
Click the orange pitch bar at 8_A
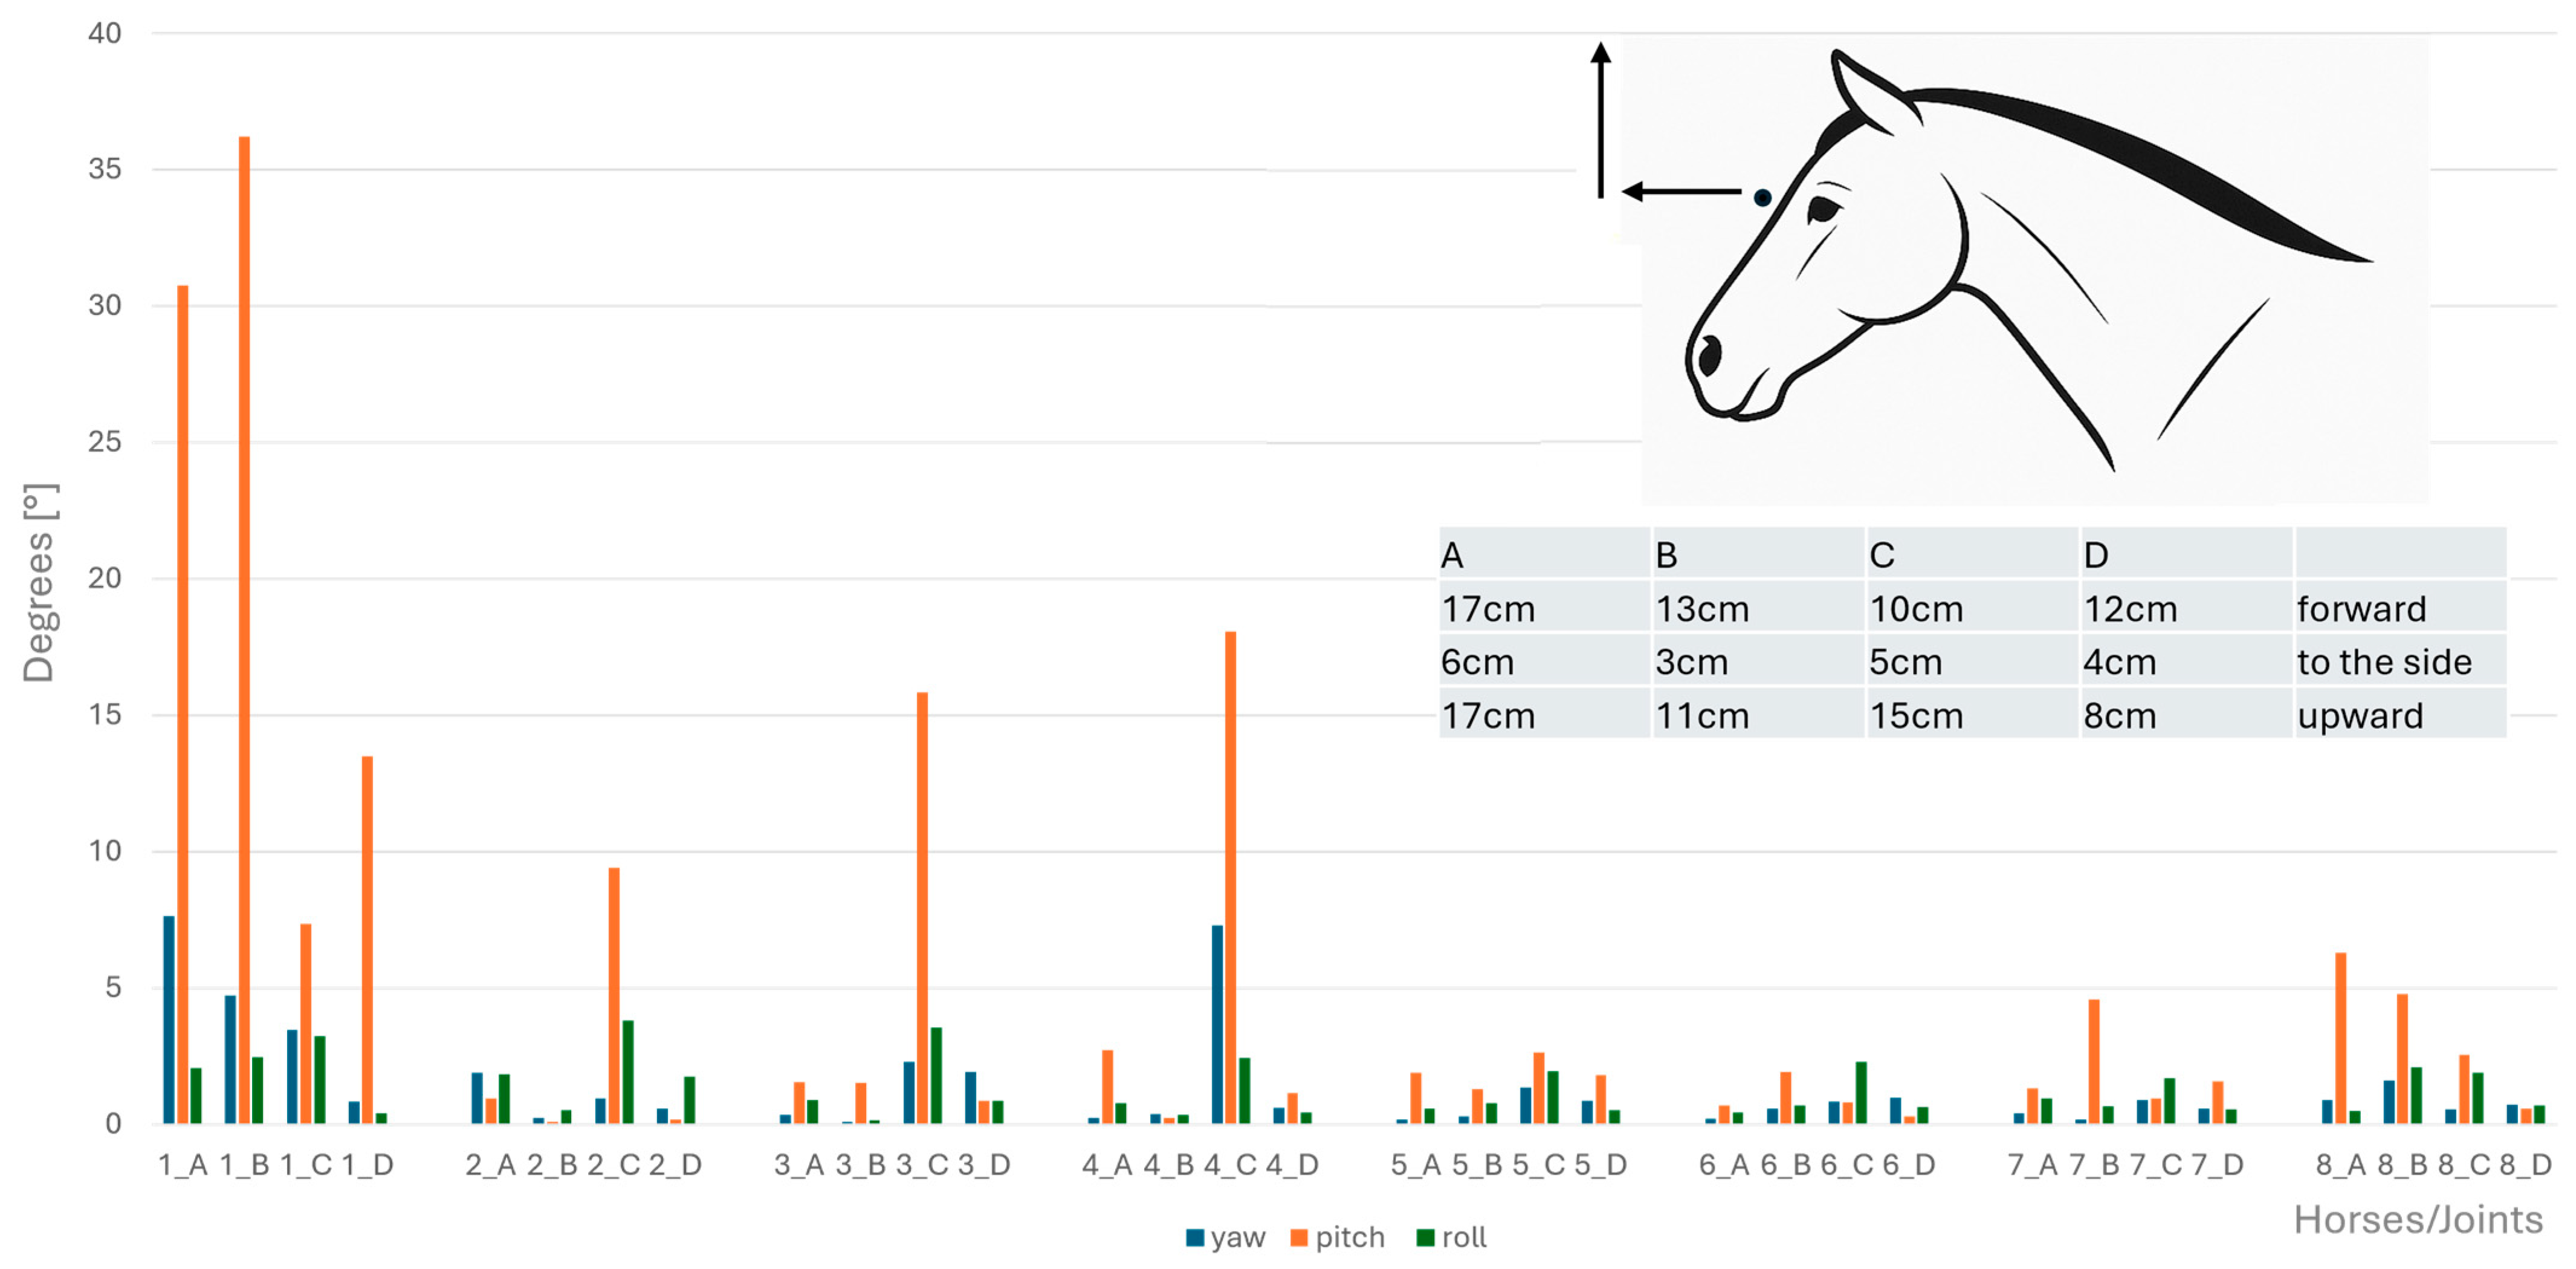click(2341, 1038)
